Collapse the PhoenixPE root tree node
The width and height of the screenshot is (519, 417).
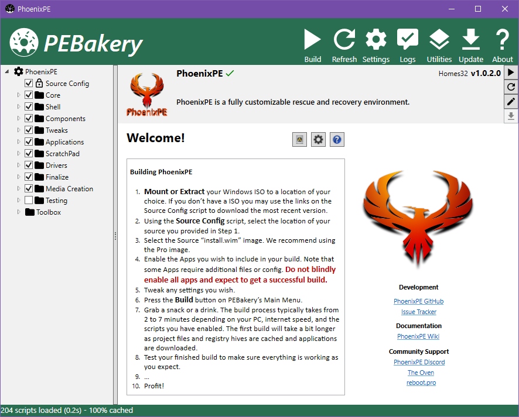(x=7, y=72)
